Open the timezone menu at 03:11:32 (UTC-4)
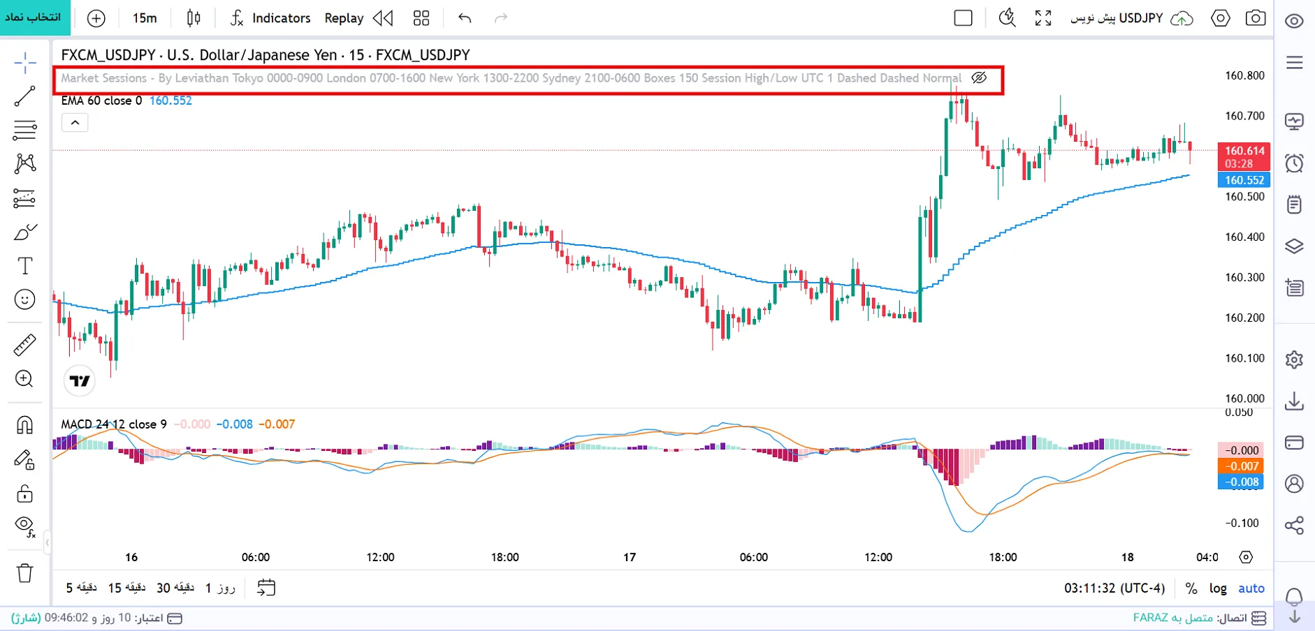The image size is (1315, 631). tap(1114, 588)
